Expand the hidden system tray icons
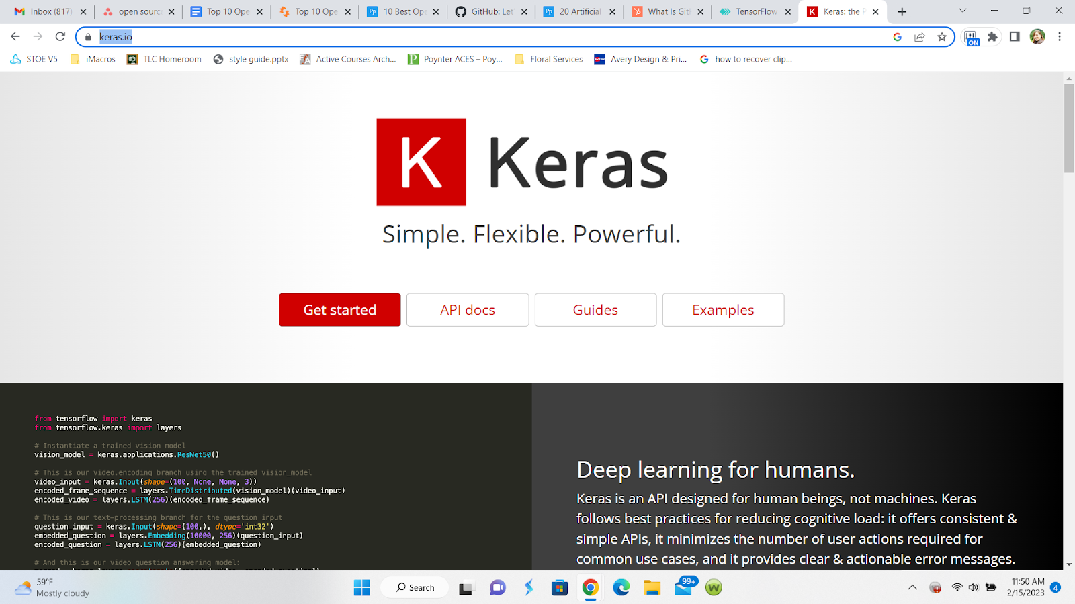 point(912,587)
